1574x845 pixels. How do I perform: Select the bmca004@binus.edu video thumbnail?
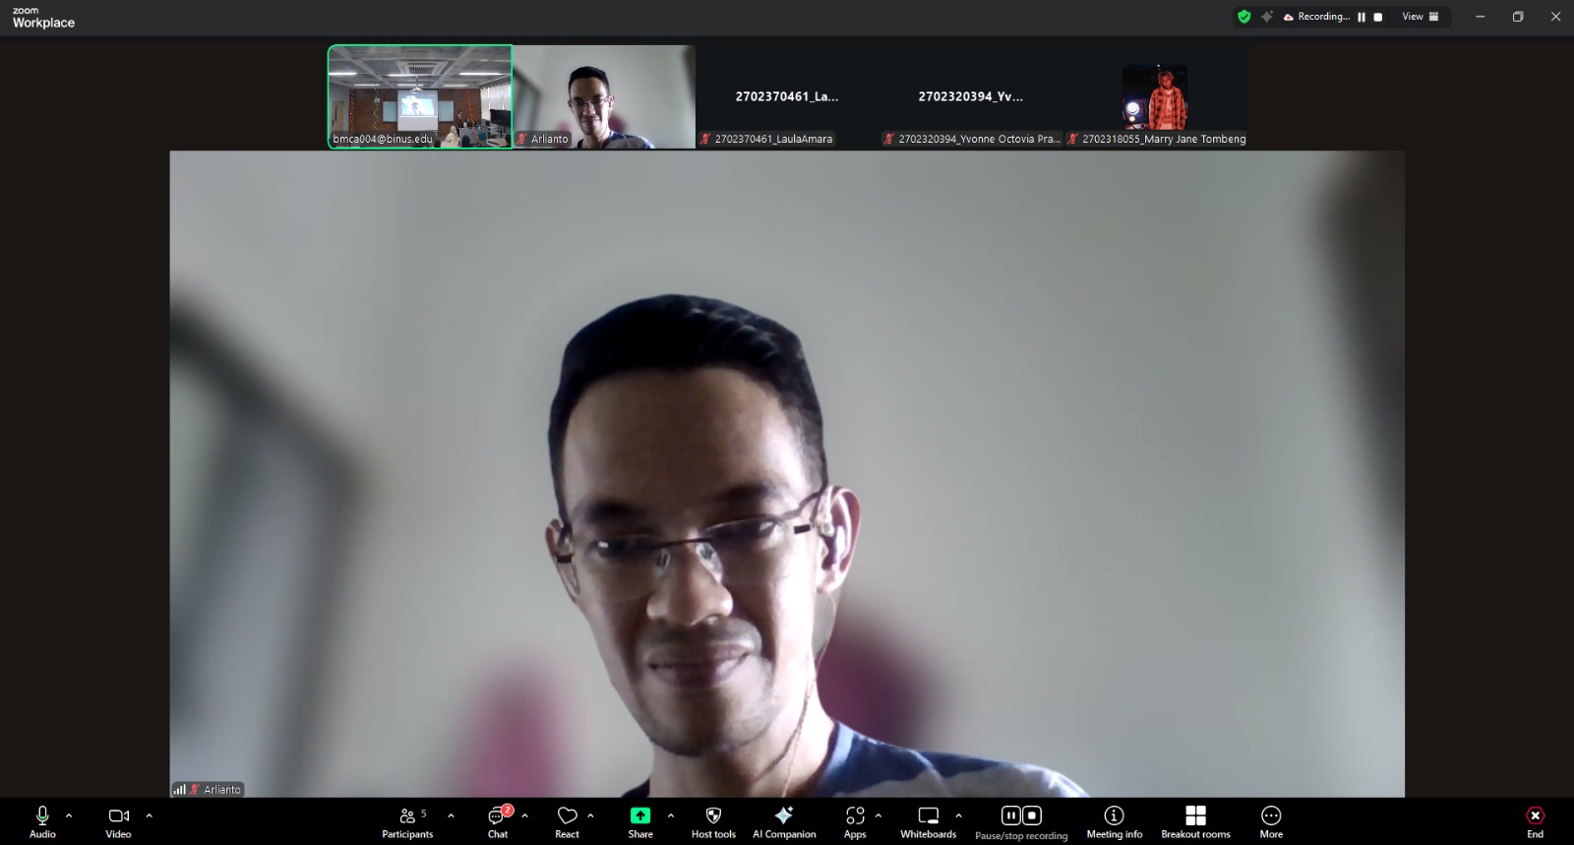[x=420, y=96]
